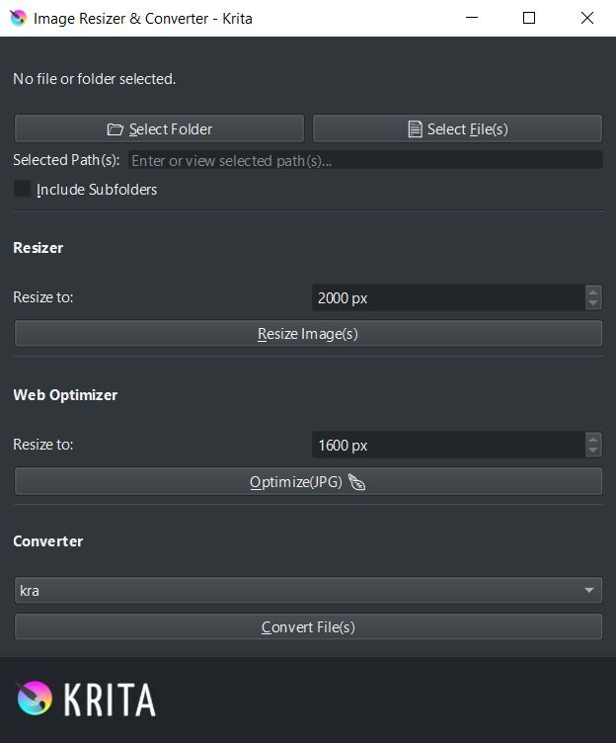Click the KRITA wordmark text in footer
The height and width of the screenshot is (743, 616).
coord(110,700)
